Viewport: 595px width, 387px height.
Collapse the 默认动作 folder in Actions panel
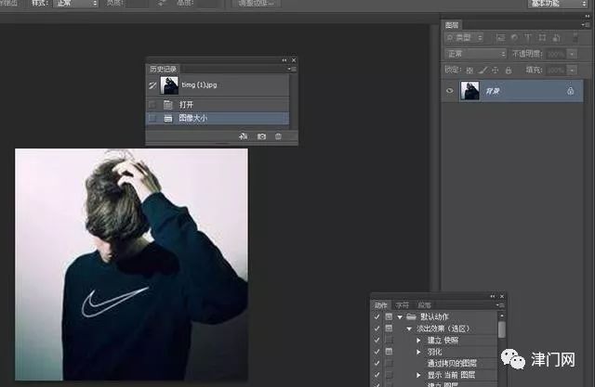[x=399, y=317]
